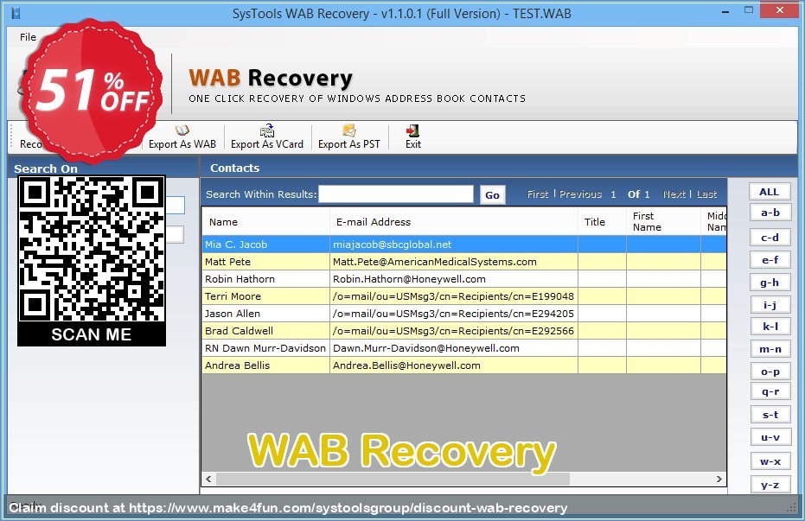805x521 pixels.
Task: Open the File menu
Action: (x=28, y=37)
